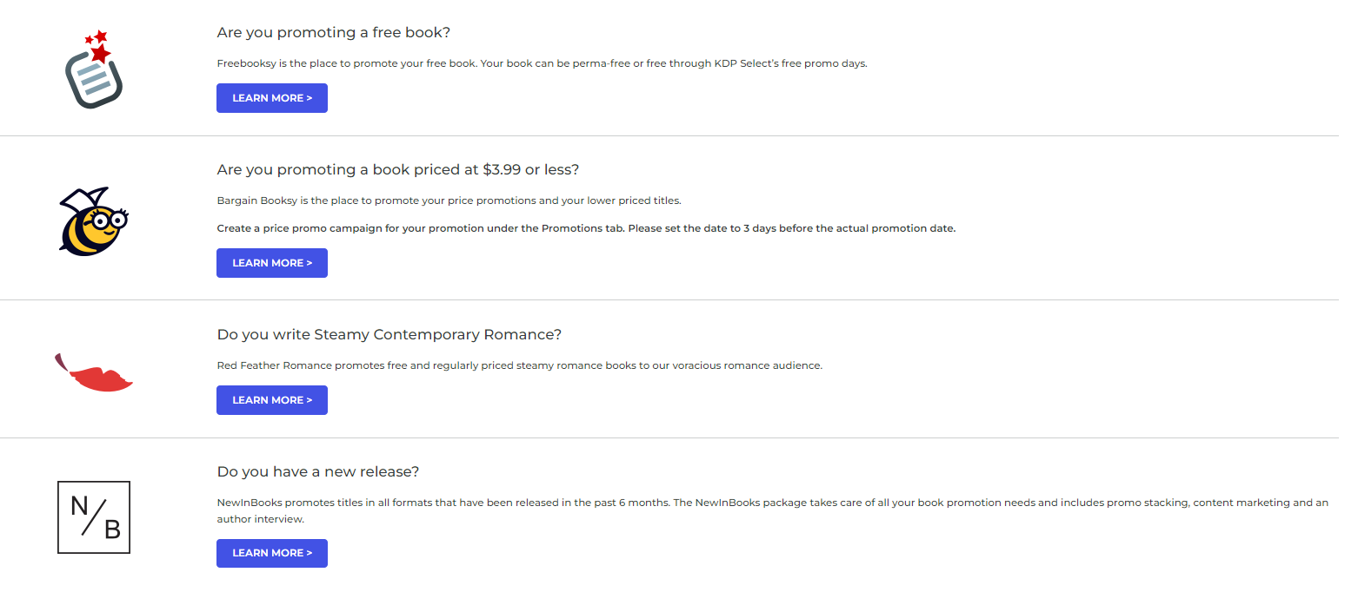Image resolution: width=1358 pixels, height=592 pixels.
Task: Click the NewInBooks package description paragraph
Action: click(x=772, y=510)
